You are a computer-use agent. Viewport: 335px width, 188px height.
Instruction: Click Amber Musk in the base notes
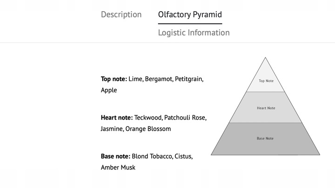pos(118,168)
